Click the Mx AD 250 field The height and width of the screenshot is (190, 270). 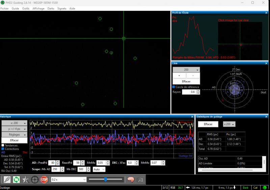coord(56,169)
